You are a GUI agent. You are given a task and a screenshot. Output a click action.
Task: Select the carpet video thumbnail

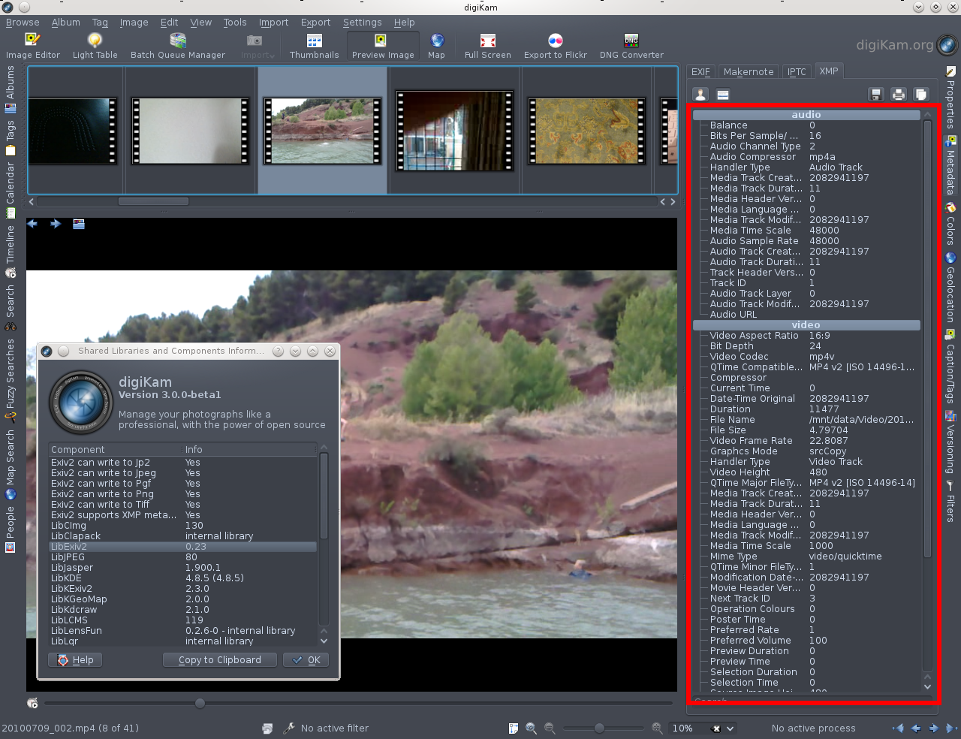[x=586, y=131]
